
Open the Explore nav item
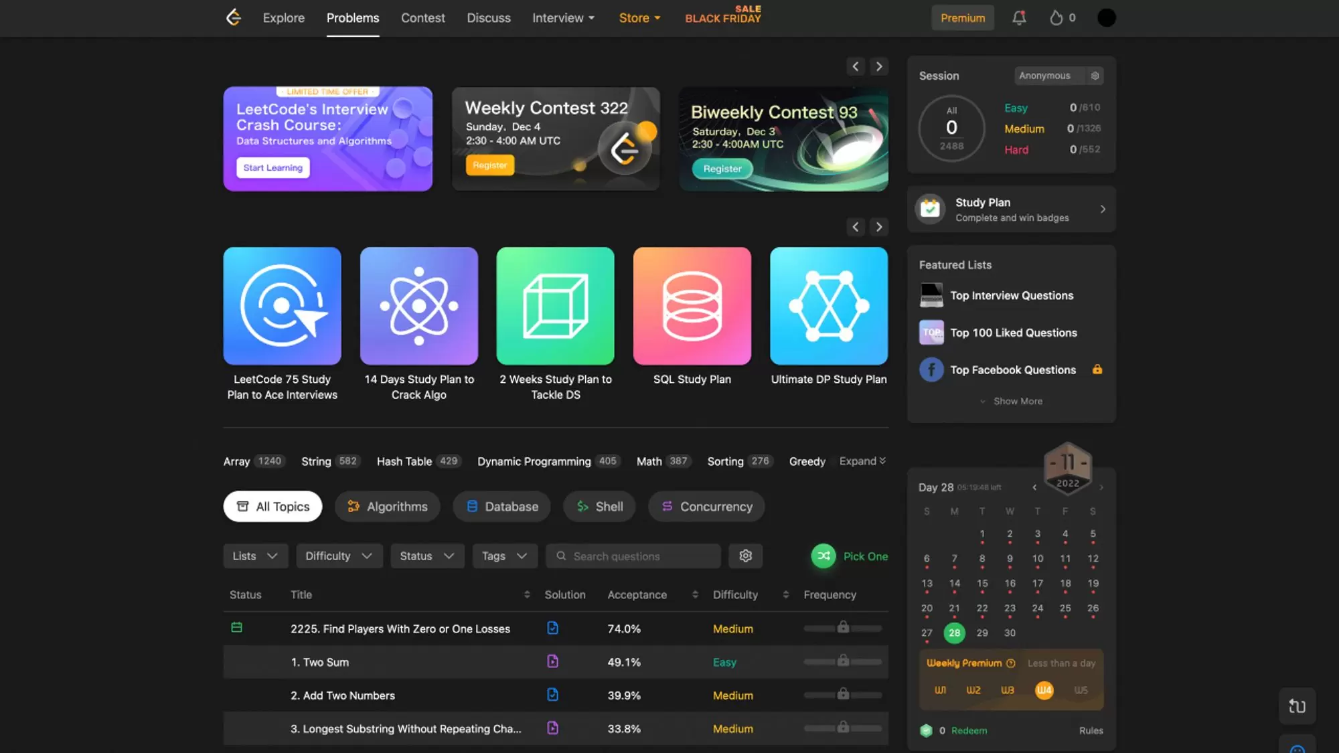tap(284, 18)
